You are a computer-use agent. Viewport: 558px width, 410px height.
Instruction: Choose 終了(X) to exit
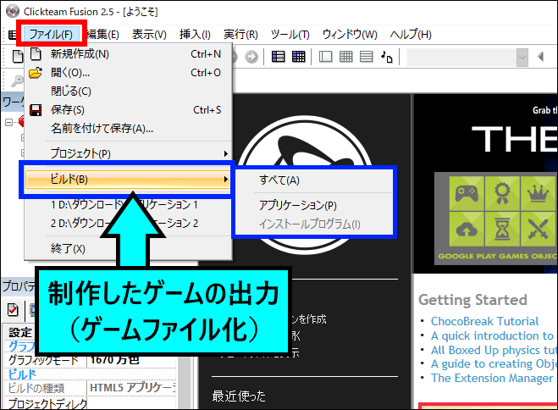point(129,248)
